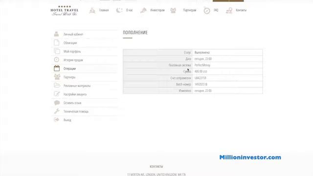Select Batch number 149202518
This screenshot has width=313, height=176.
coord(201,85)
